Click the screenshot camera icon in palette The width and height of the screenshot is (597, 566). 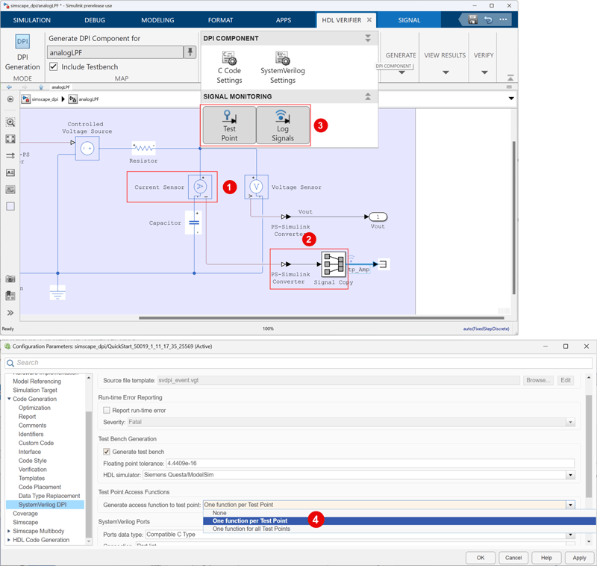[x=10, y=279]
